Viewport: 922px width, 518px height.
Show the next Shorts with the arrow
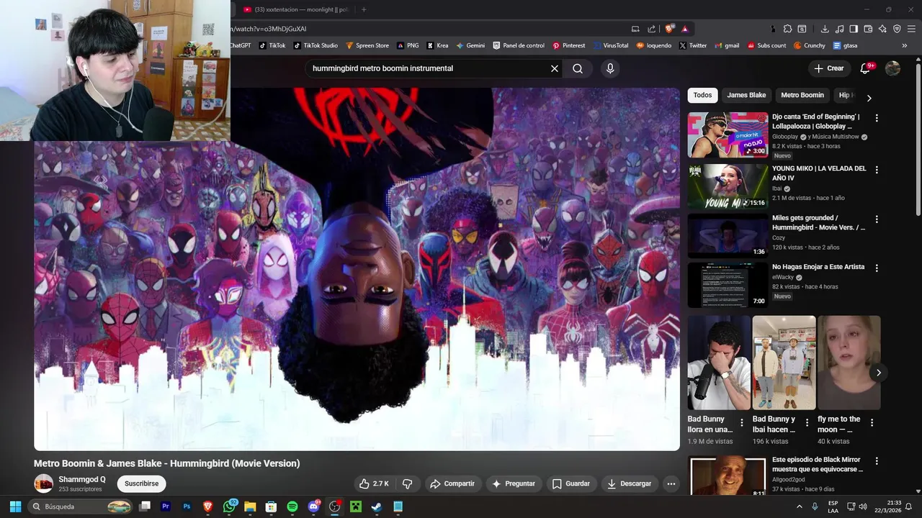click(x=878, y=373)
